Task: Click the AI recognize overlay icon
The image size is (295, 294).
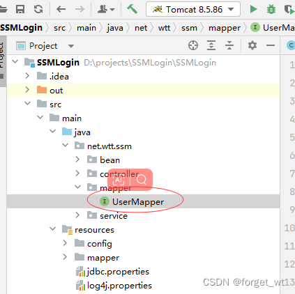Action: (x=119, y=180)
